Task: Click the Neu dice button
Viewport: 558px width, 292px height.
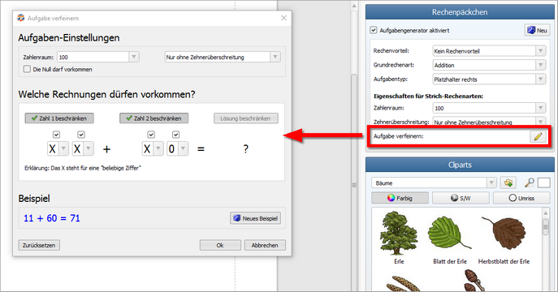Action: [537, 30]
